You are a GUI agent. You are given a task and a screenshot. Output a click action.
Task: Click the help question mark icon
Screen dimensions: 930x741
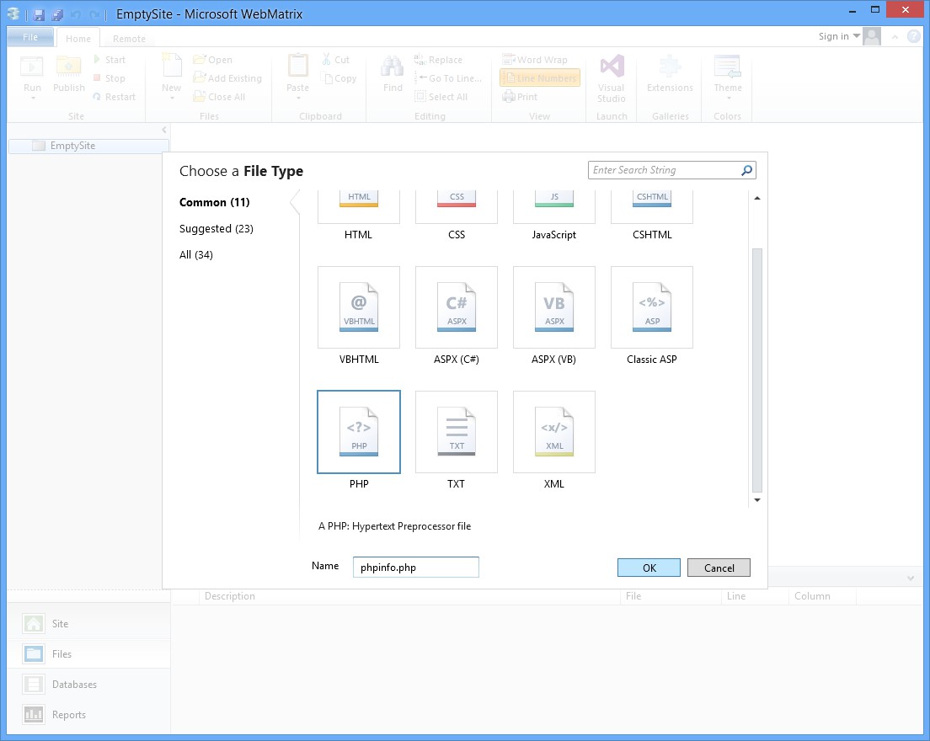(x=914, y=37)
